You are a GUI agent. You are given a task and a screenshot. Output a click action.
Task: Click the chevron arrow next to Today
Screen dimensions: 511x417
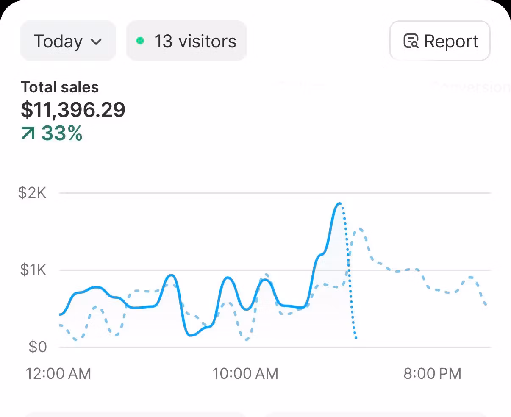(97, 42)
